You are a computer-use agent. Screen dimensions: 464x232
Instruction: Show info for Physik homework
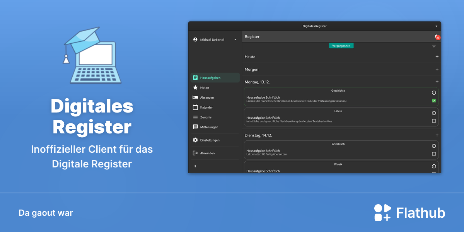[x=434, y=166]
